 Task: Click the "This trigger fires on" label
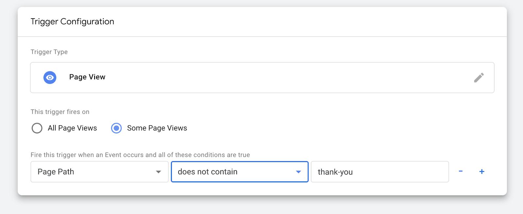tap(60, 112)
